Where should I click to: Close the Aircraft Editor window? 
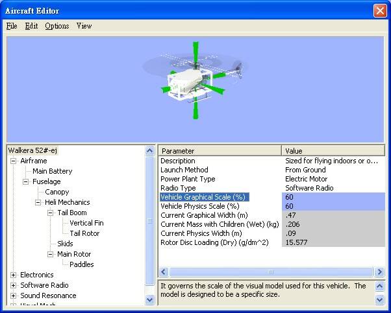tap(380, 11)
